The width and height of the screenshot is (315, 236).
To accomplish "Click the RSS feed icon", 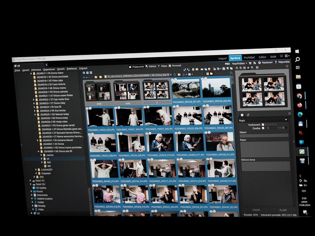I will 254,63.
